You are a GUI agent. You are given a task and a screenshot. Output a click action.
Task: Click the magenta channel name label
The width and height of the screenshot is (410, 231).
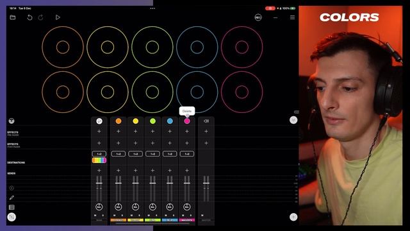point(187,220)
